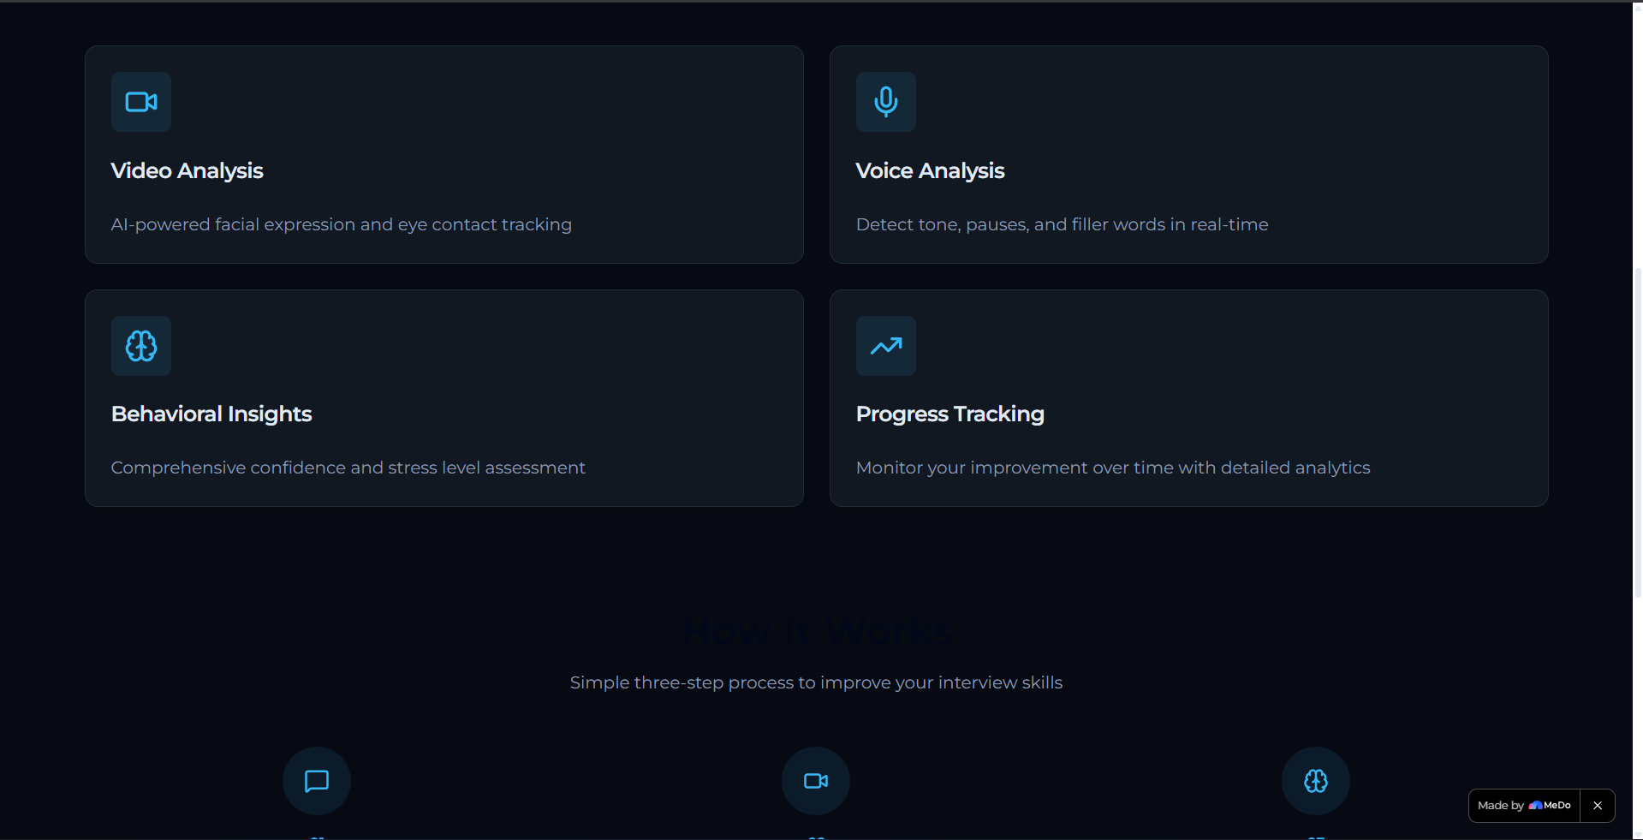This screenshot has width=1643, height=840.
Task: Click the text 'Comprehensive confidence and stress level assessment'
Action: pyautogui.click(x=348, y=468)
